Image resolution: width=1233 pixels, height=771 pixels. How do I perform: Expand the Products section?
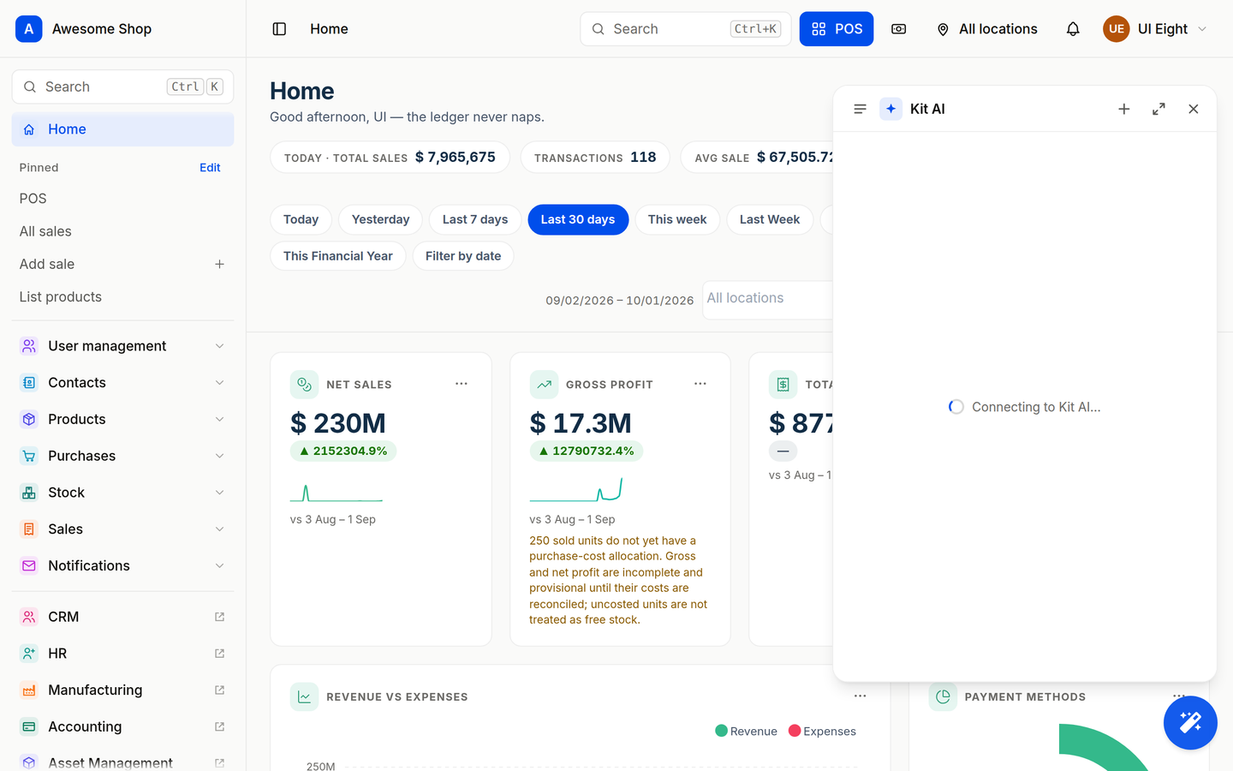point(122,420)
